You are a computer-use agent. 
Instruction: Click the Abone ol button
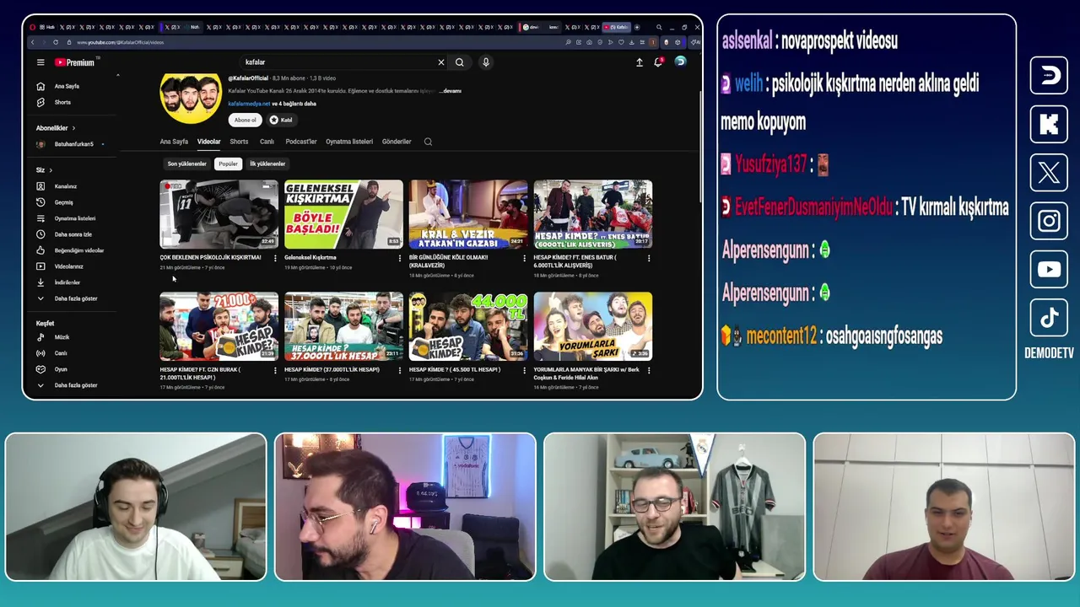245,120
